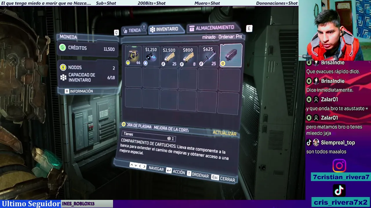Click the Actualizar upgrade label
The width and height of the screenshot is (371, 208).
coord(224,133)
